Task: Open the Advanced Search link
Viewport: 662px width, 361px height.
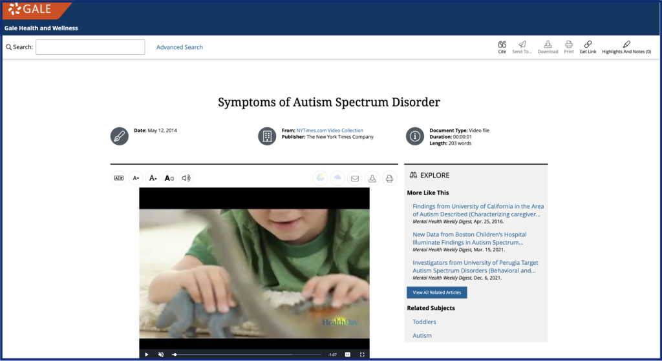Action: click(x=179, y=47)
